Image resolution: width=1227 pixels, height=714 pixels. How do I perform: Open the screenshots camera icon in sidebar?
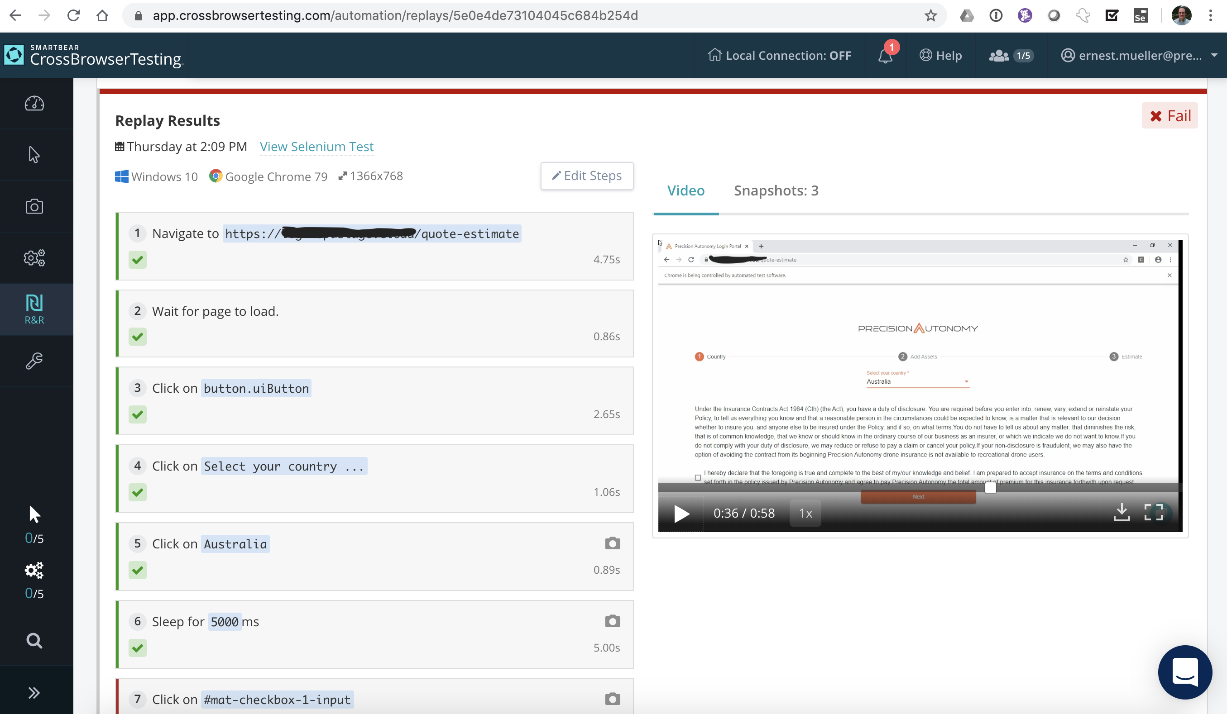point(34,206)
